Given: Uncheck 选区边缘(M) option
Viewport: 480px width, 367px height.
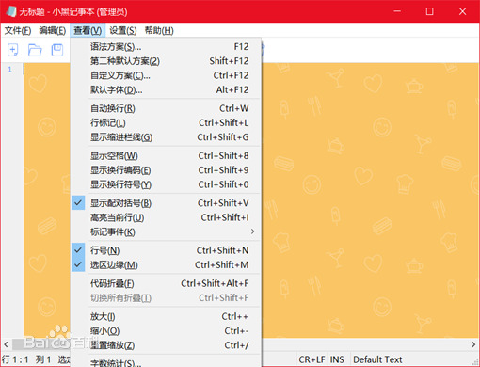Looking at the screenshot, I should [166, 265].
